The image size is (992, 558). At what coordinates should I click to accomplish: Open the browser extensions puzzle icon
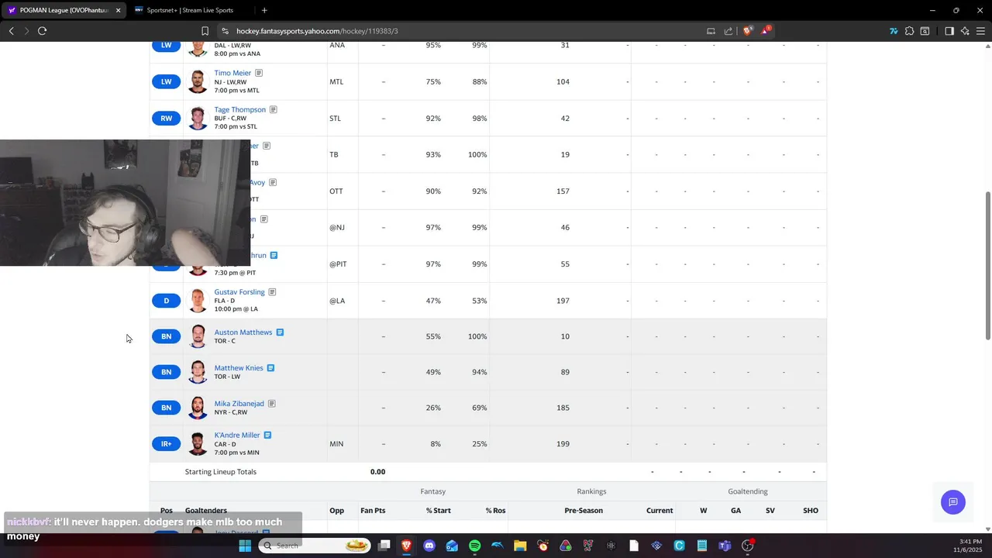910,31
